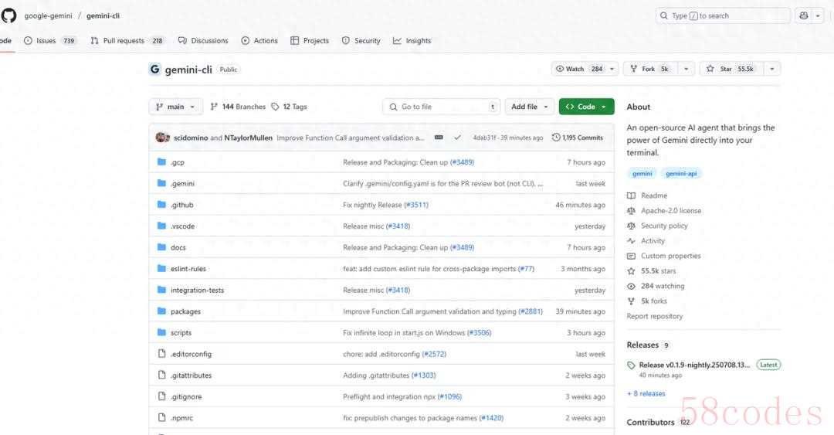Open the .gitignore file
Viewport: 834px width, 435px height.
pos(186,396)
